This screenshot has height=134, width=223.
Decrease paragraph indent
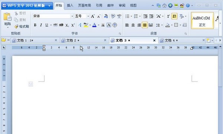coord(145,16)
